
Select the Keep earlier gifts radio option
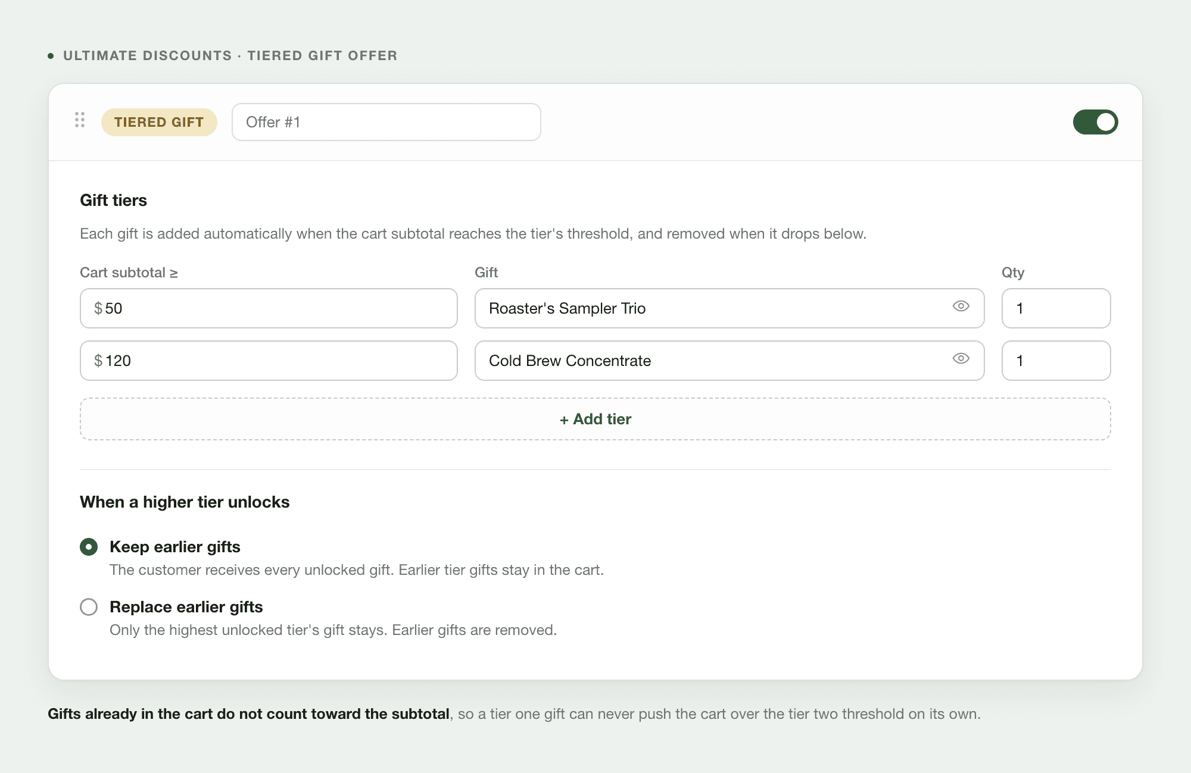pyautogui.click(x=89, y=547)
